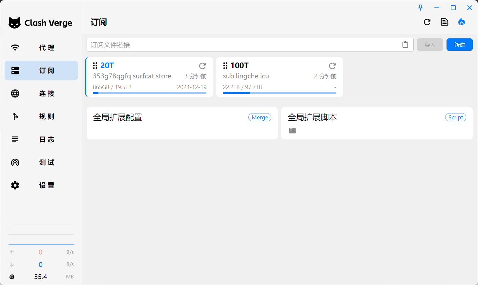The image size is (478, 285).
Task: Click the 2 分钟前 update time
Action: point(325,76)
